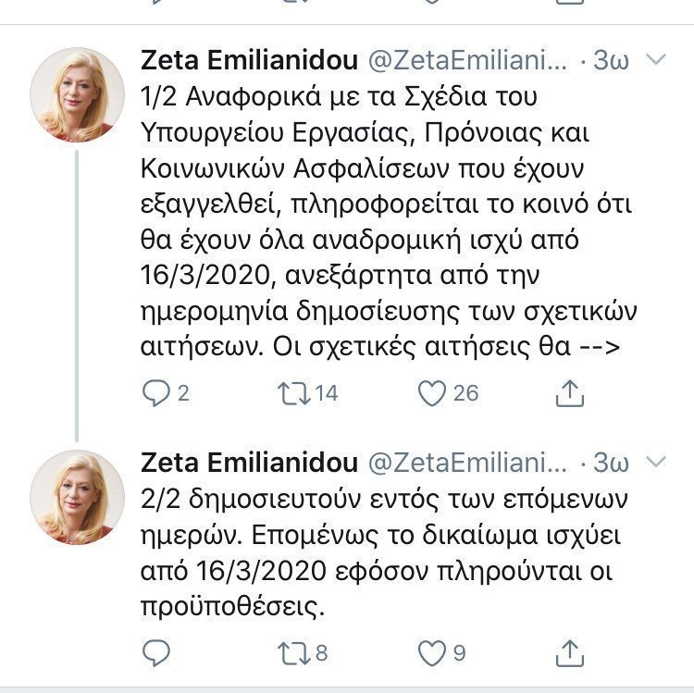Click Zeta Emilianidou name on first tweet

coord(249,60)
